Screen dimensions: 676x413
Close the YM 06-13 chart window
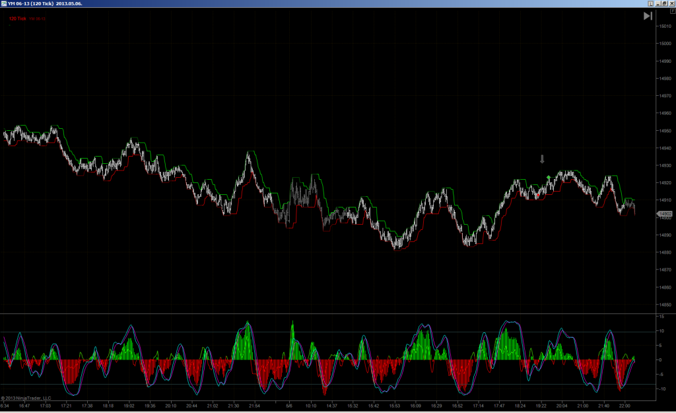(x=671, y=3)
